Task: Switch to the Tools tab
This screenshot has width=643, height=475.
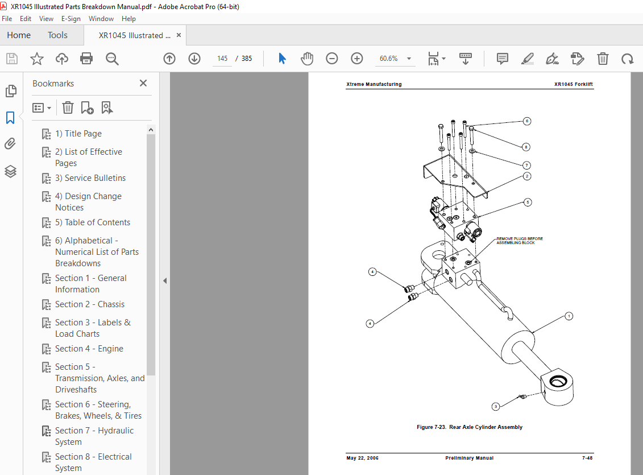Action: [57, 35]
